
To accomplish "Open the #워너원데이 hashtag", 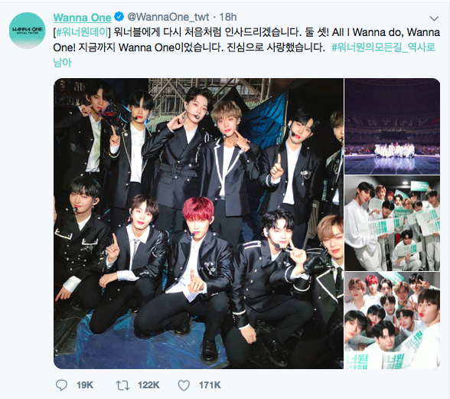I will tap(82, 32).
